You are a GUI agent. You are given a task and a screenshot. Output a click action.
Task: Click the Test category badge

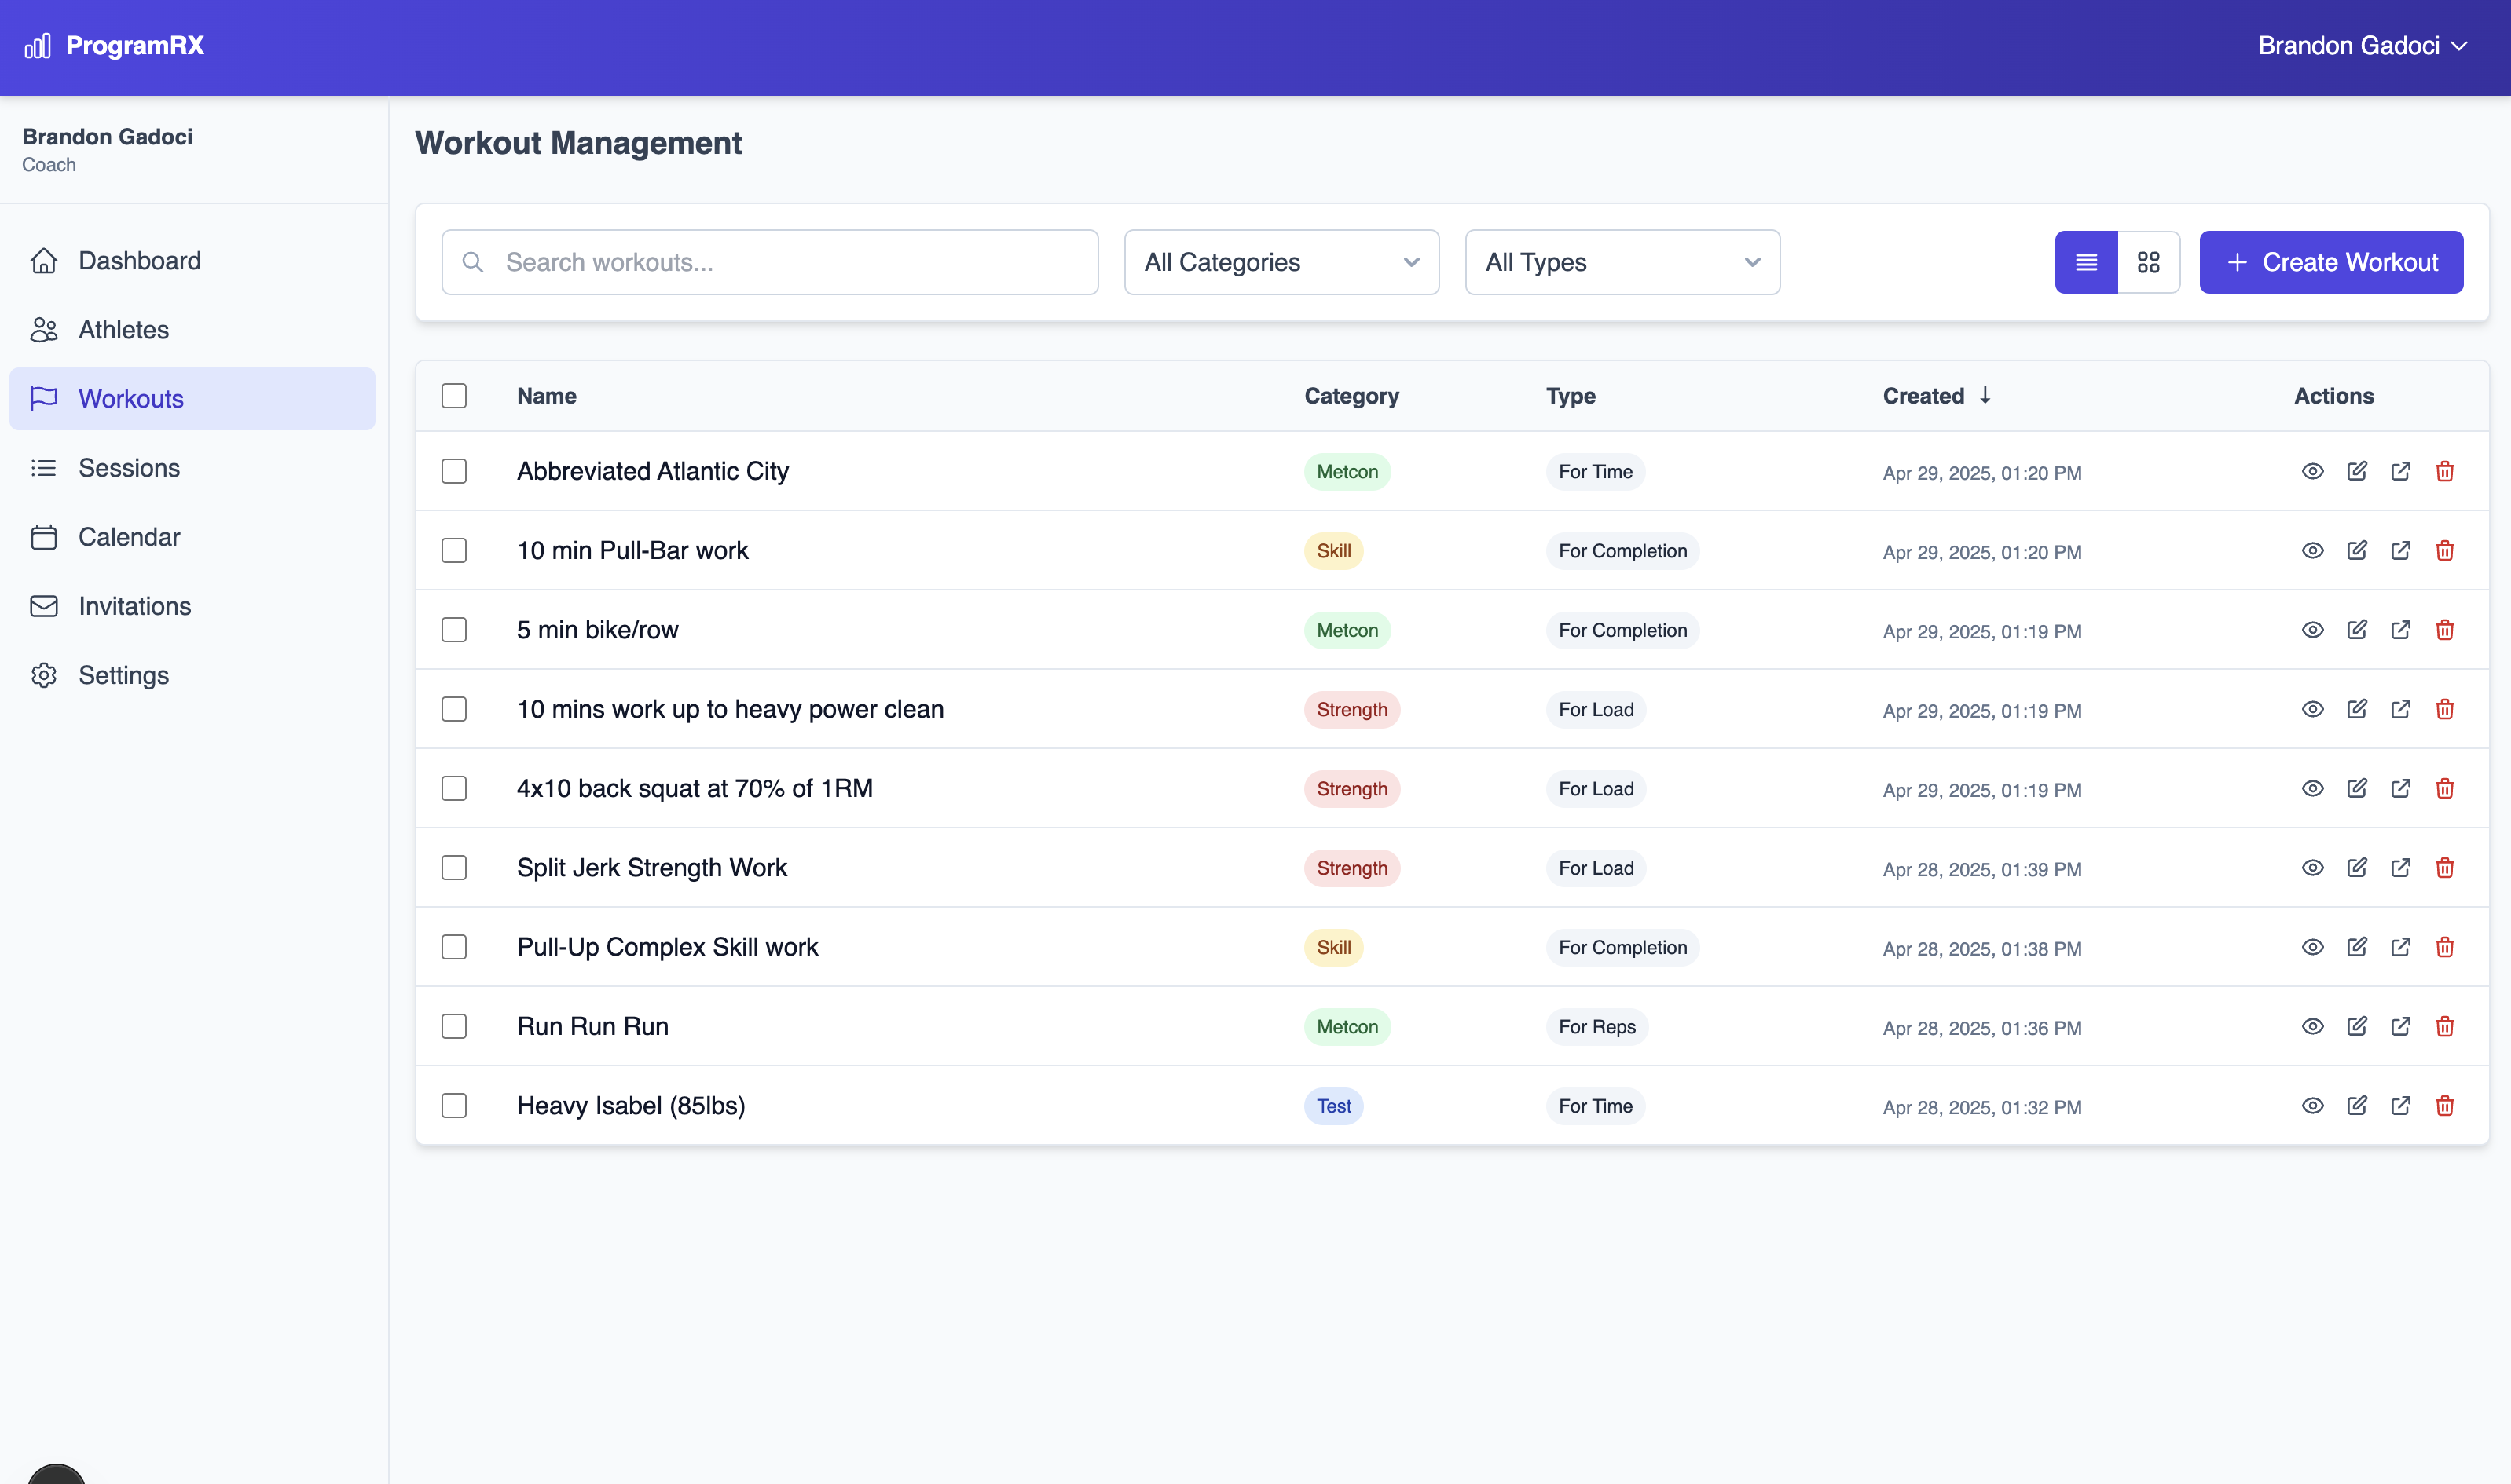1333,1106
